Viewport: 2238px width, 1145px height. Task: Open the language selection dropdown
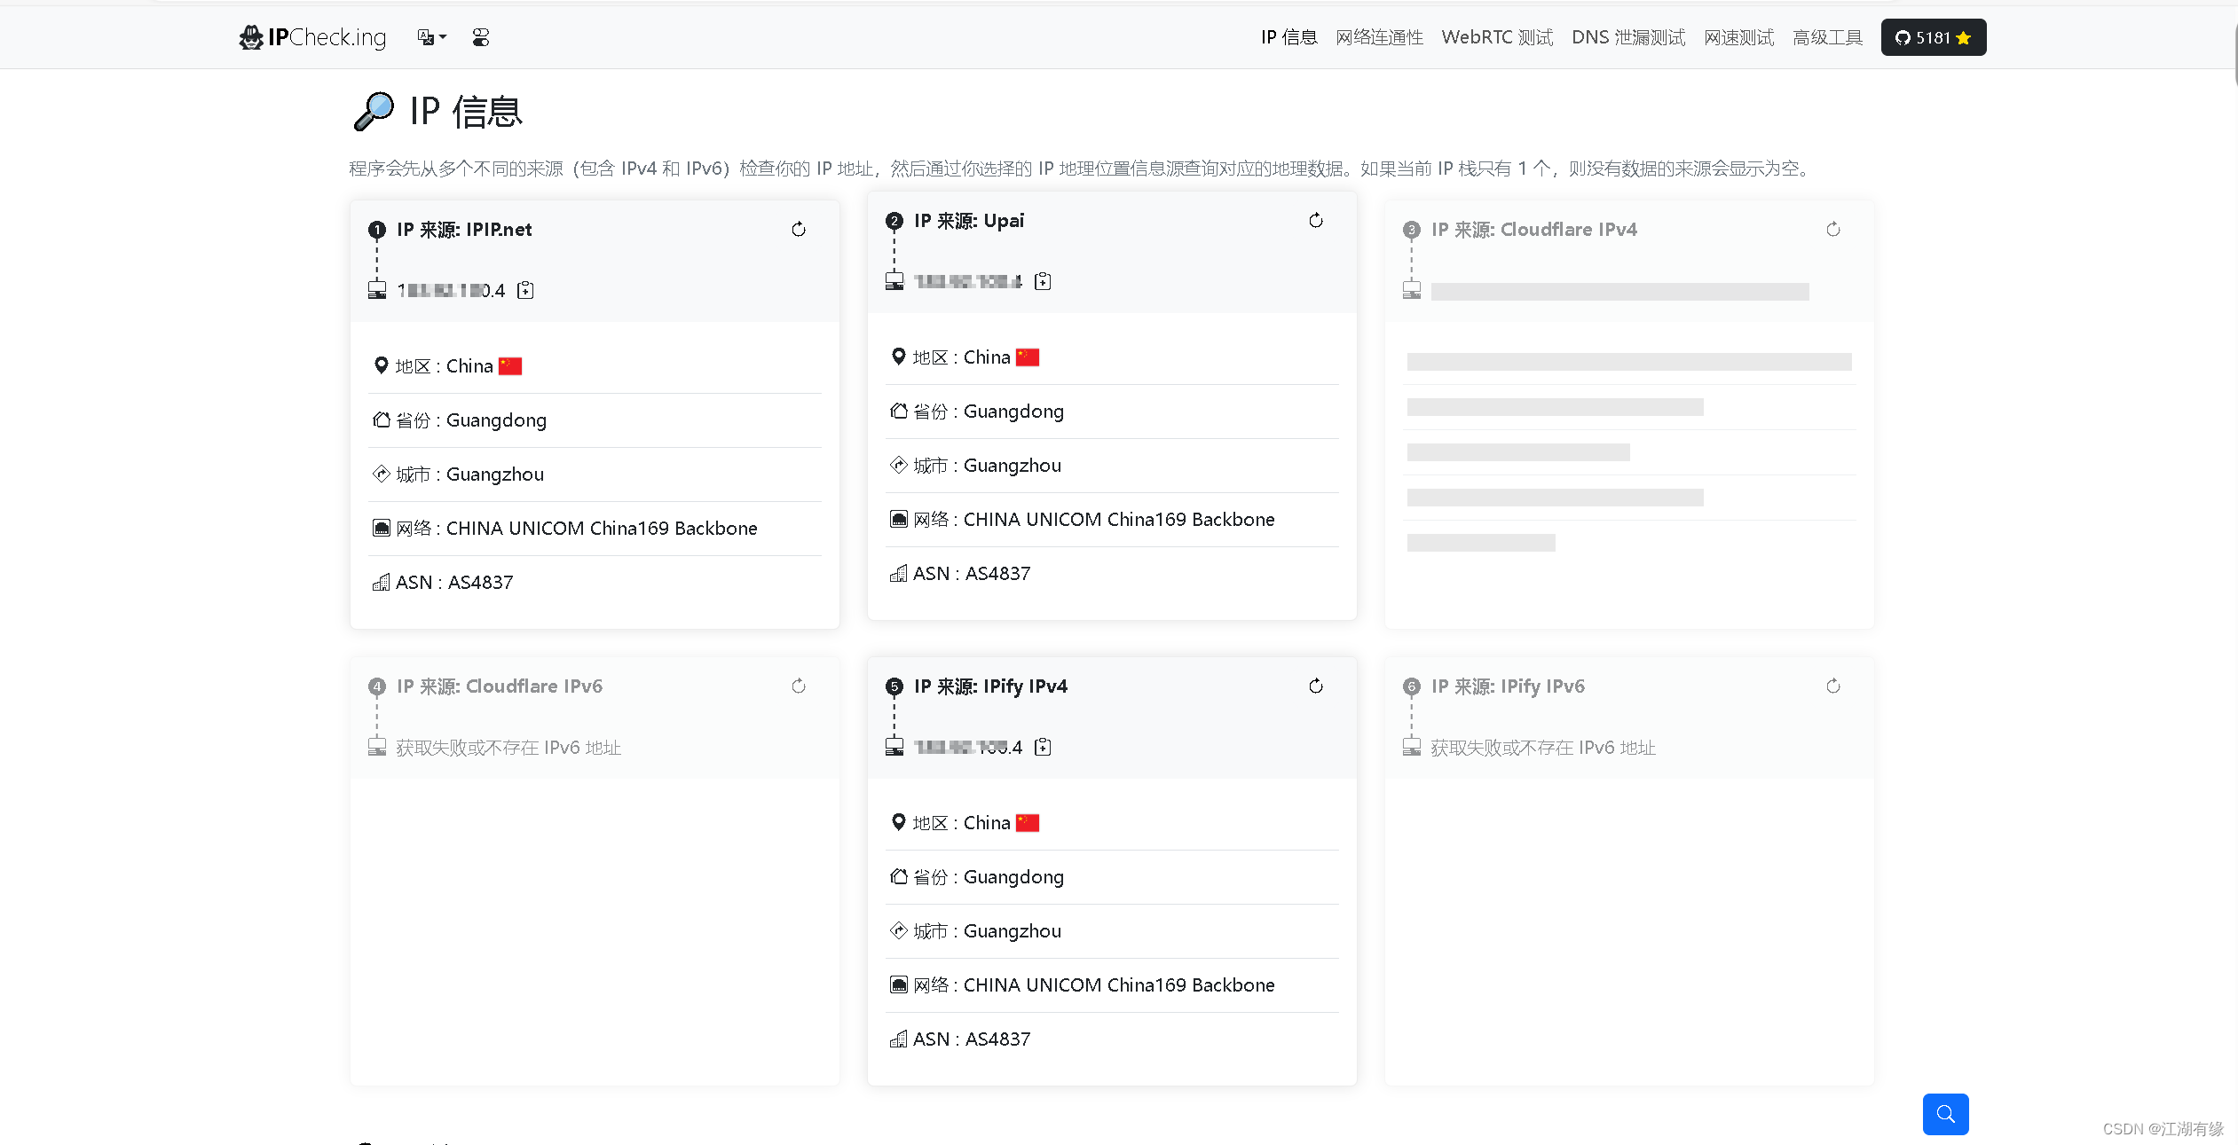click(431, 37)
